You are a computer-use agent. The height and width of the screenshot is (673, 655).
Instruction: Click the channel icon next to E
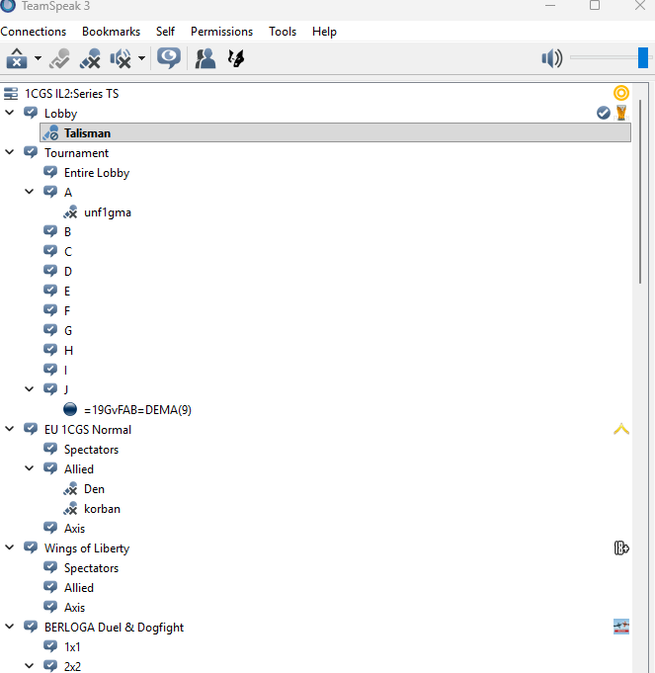[x=50, y=291]
